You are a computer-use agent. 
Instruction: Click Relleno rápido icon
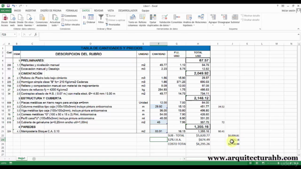pyautogui.click(x=143, y=20)
